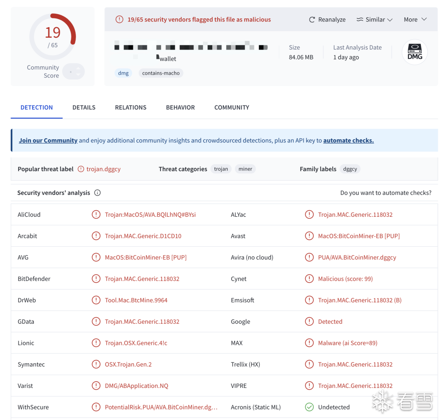Select the Malicious (score: 99) result

345,279
